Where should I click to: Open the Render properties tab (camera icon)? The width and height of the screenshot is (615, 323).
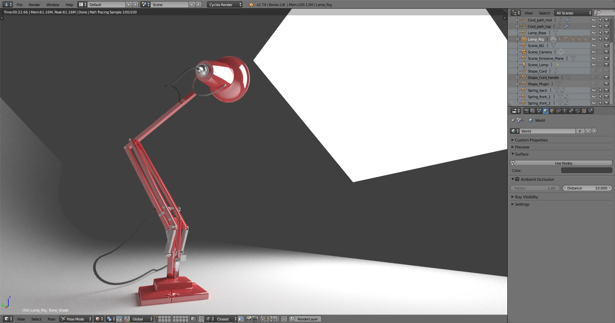[527, 111]
